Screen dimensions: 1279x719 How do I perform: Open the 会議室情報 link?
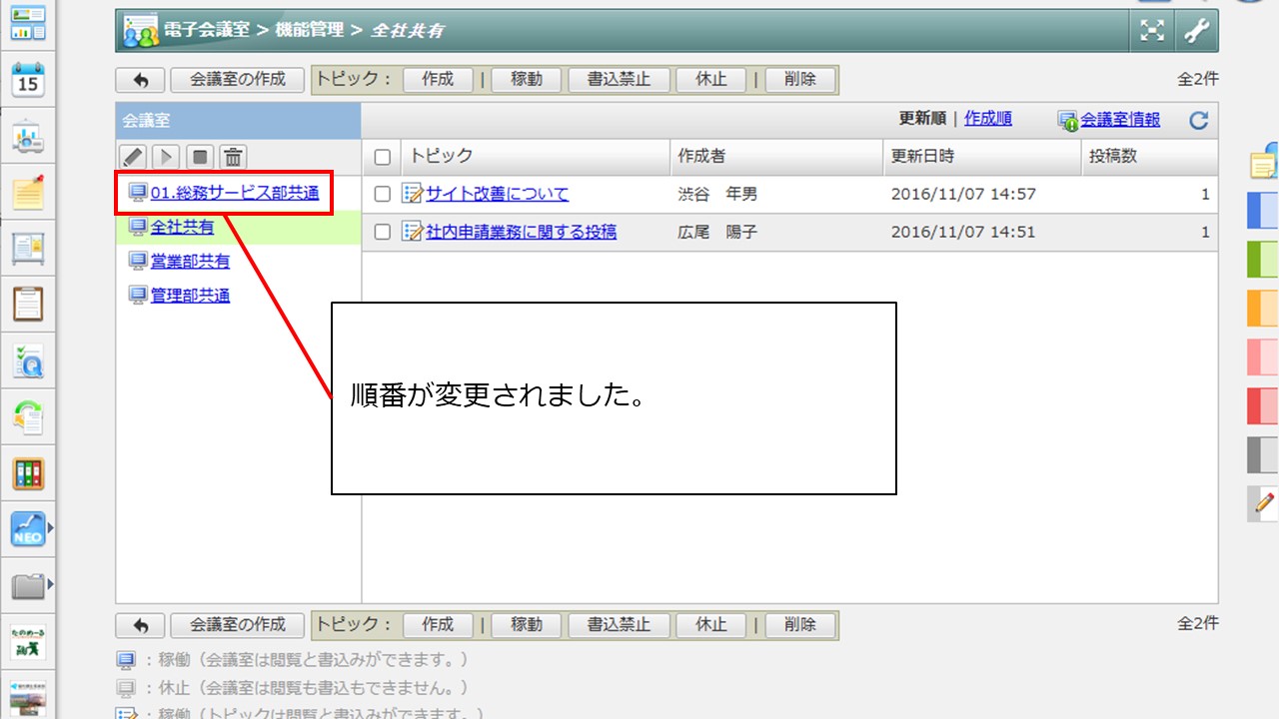click(x=1120, y=120)
